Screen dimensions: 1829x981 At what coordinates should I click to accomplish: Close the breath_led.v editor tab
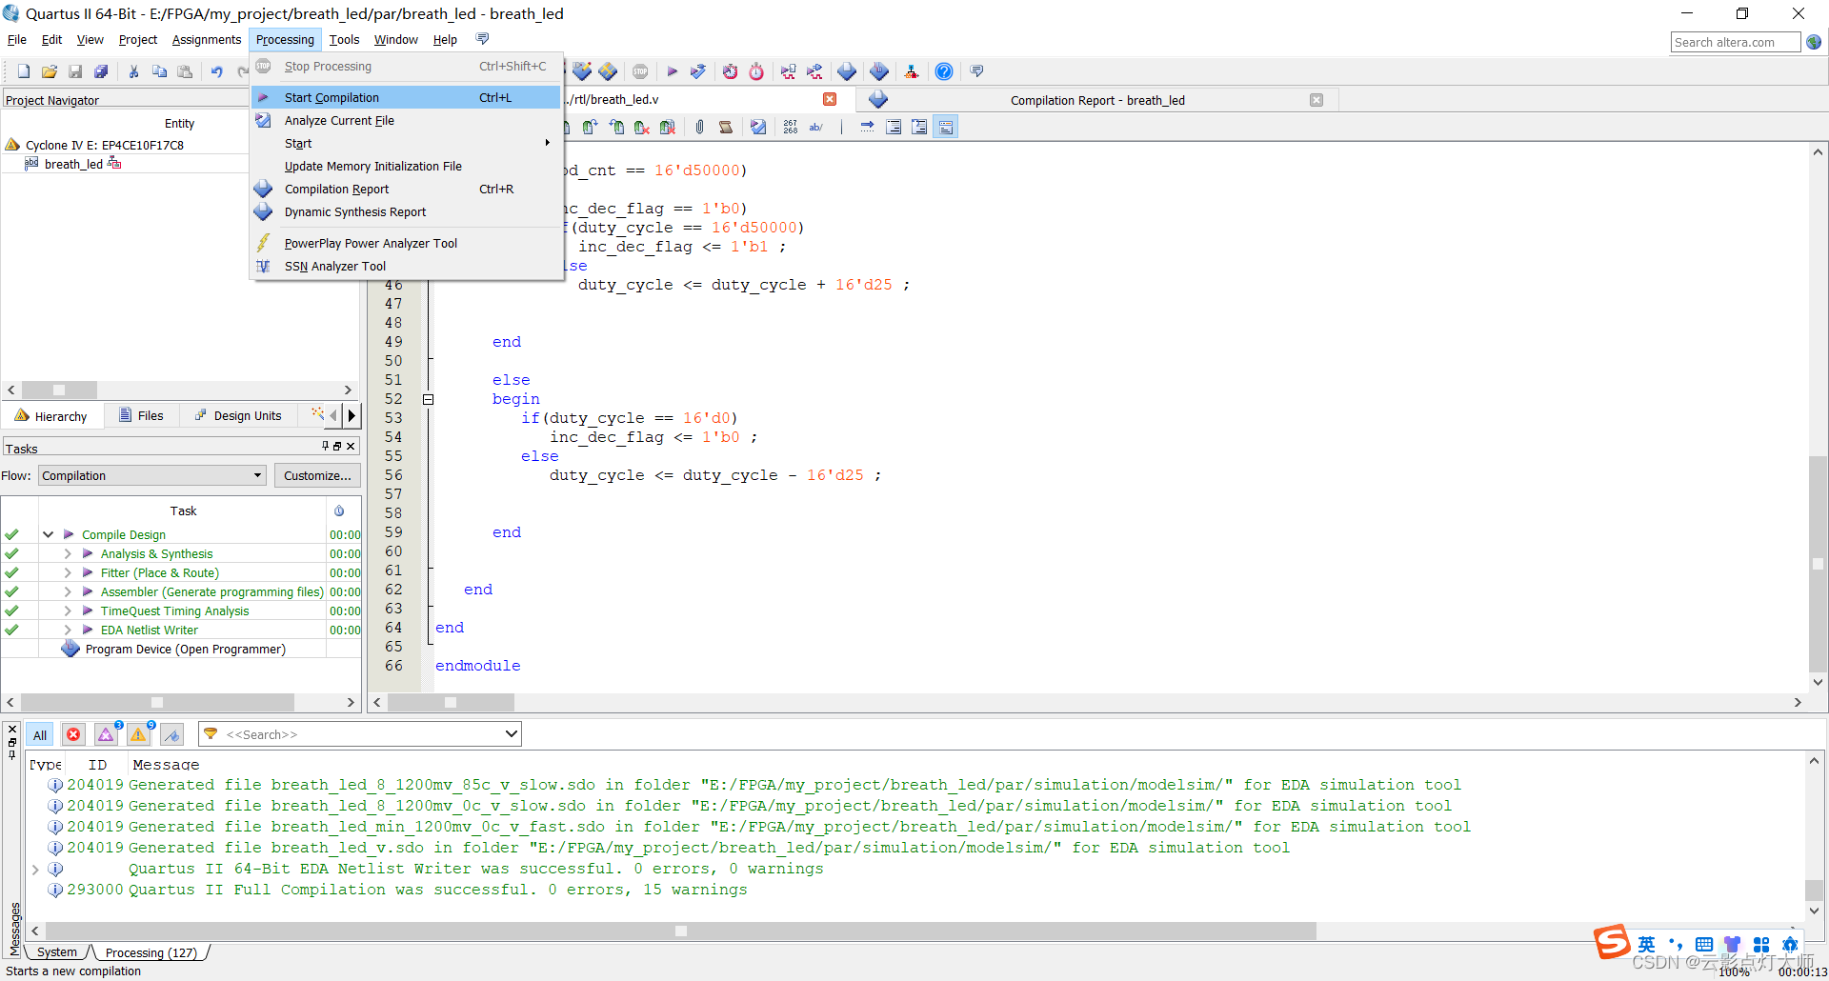(830, 99)
